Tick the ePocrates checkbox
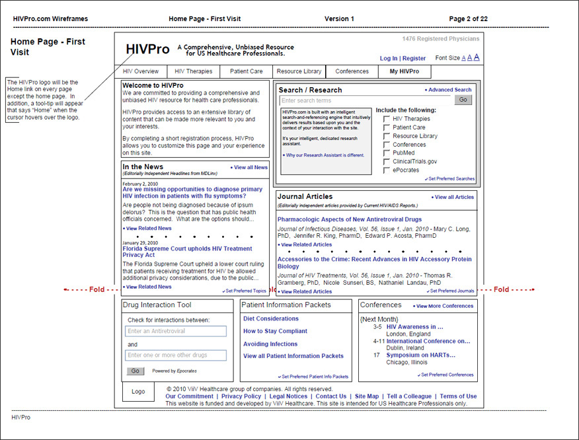 pyautogui.click(x=387, y=170)
